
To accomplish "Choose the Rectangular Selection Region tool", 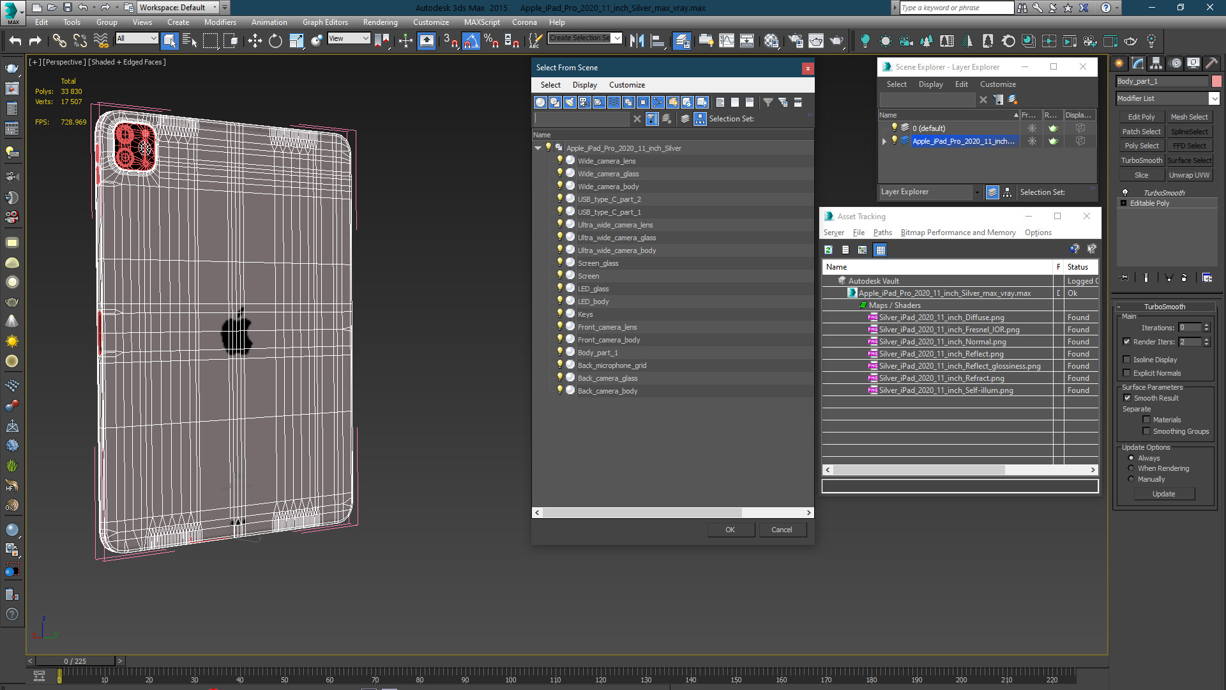I will point(210,41).
